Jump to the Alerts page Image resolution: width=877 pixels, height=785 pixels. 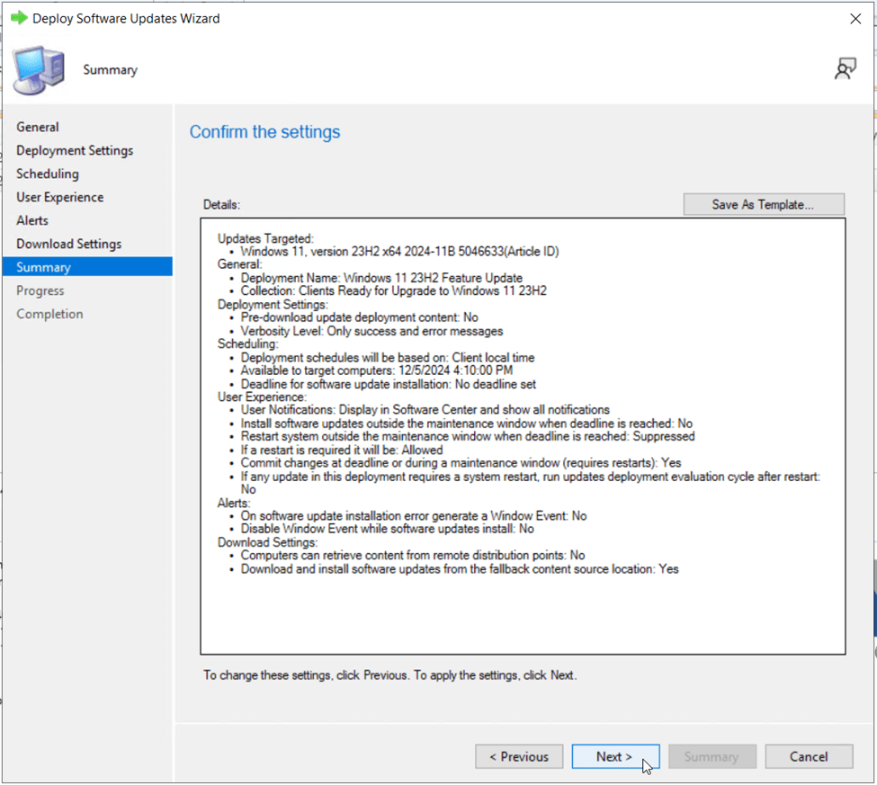click(x=32, y=220)
